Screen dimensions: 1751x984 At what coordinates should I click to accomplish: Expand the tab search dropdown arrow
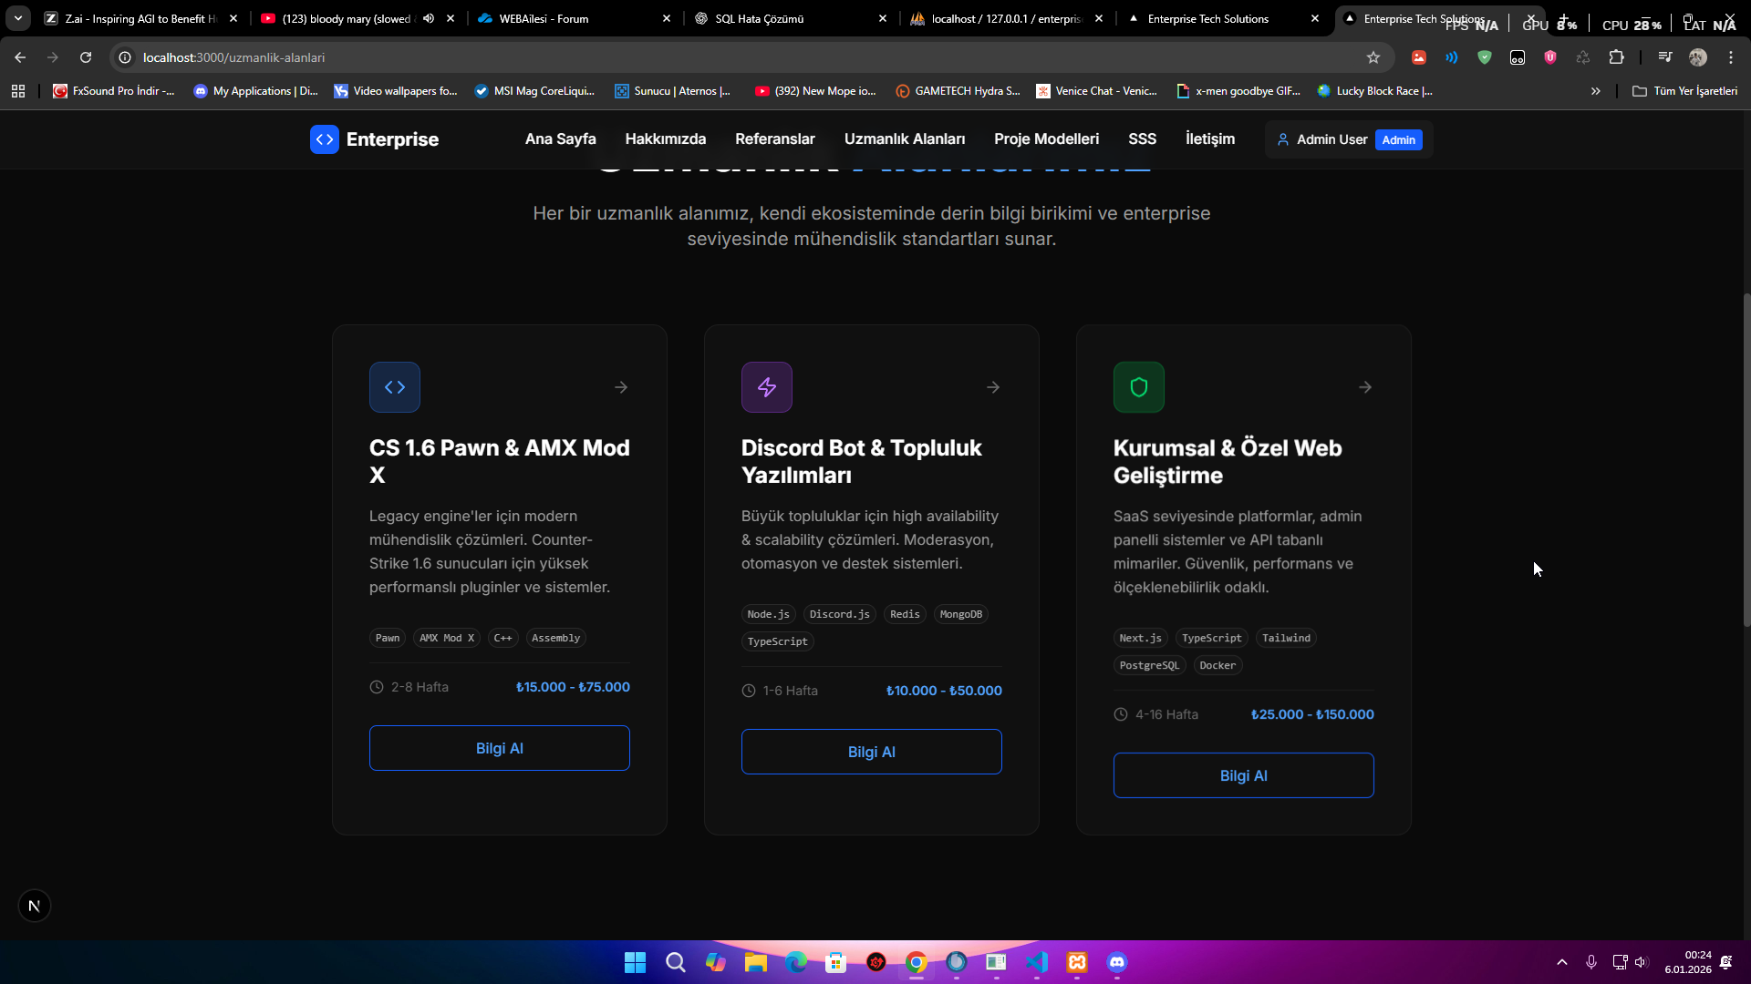(x=18, y=18)
